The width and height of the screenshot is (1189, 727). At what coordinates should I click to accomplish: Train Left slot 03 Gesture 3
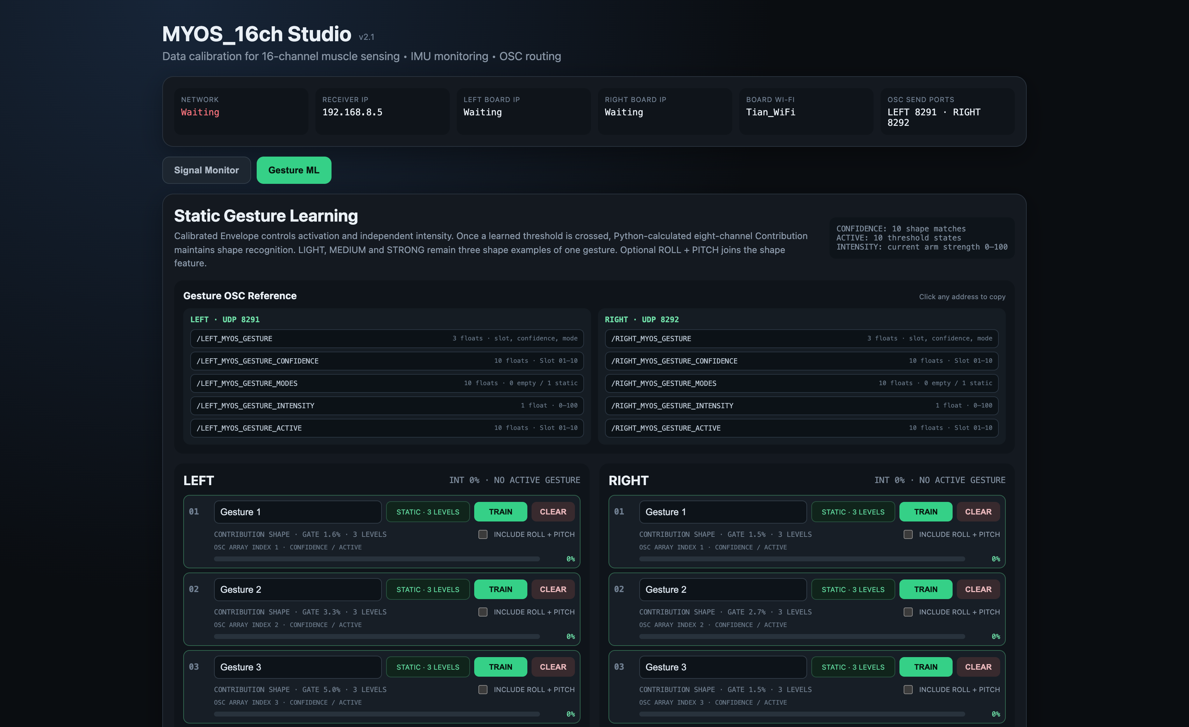(x=500, y=667)
